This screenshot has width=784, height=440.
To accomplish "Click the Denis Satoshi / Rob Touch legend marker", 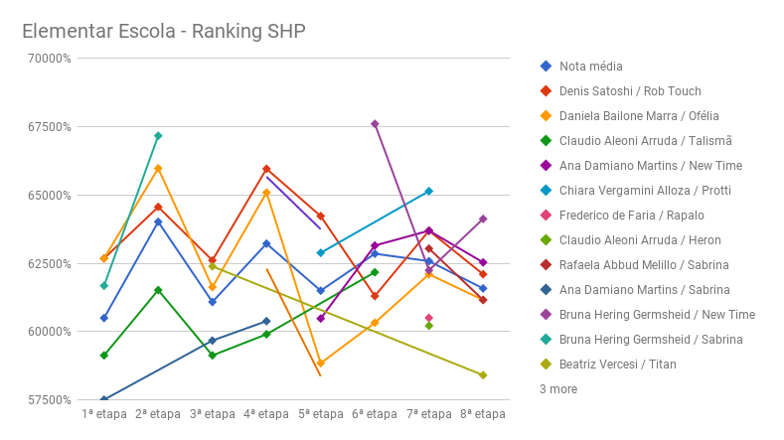I will (x=546, y=91).
